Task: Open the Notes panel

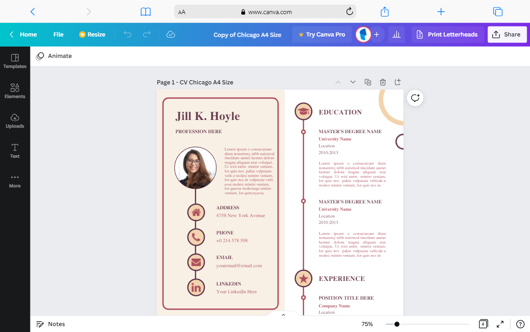Action: 51,324
